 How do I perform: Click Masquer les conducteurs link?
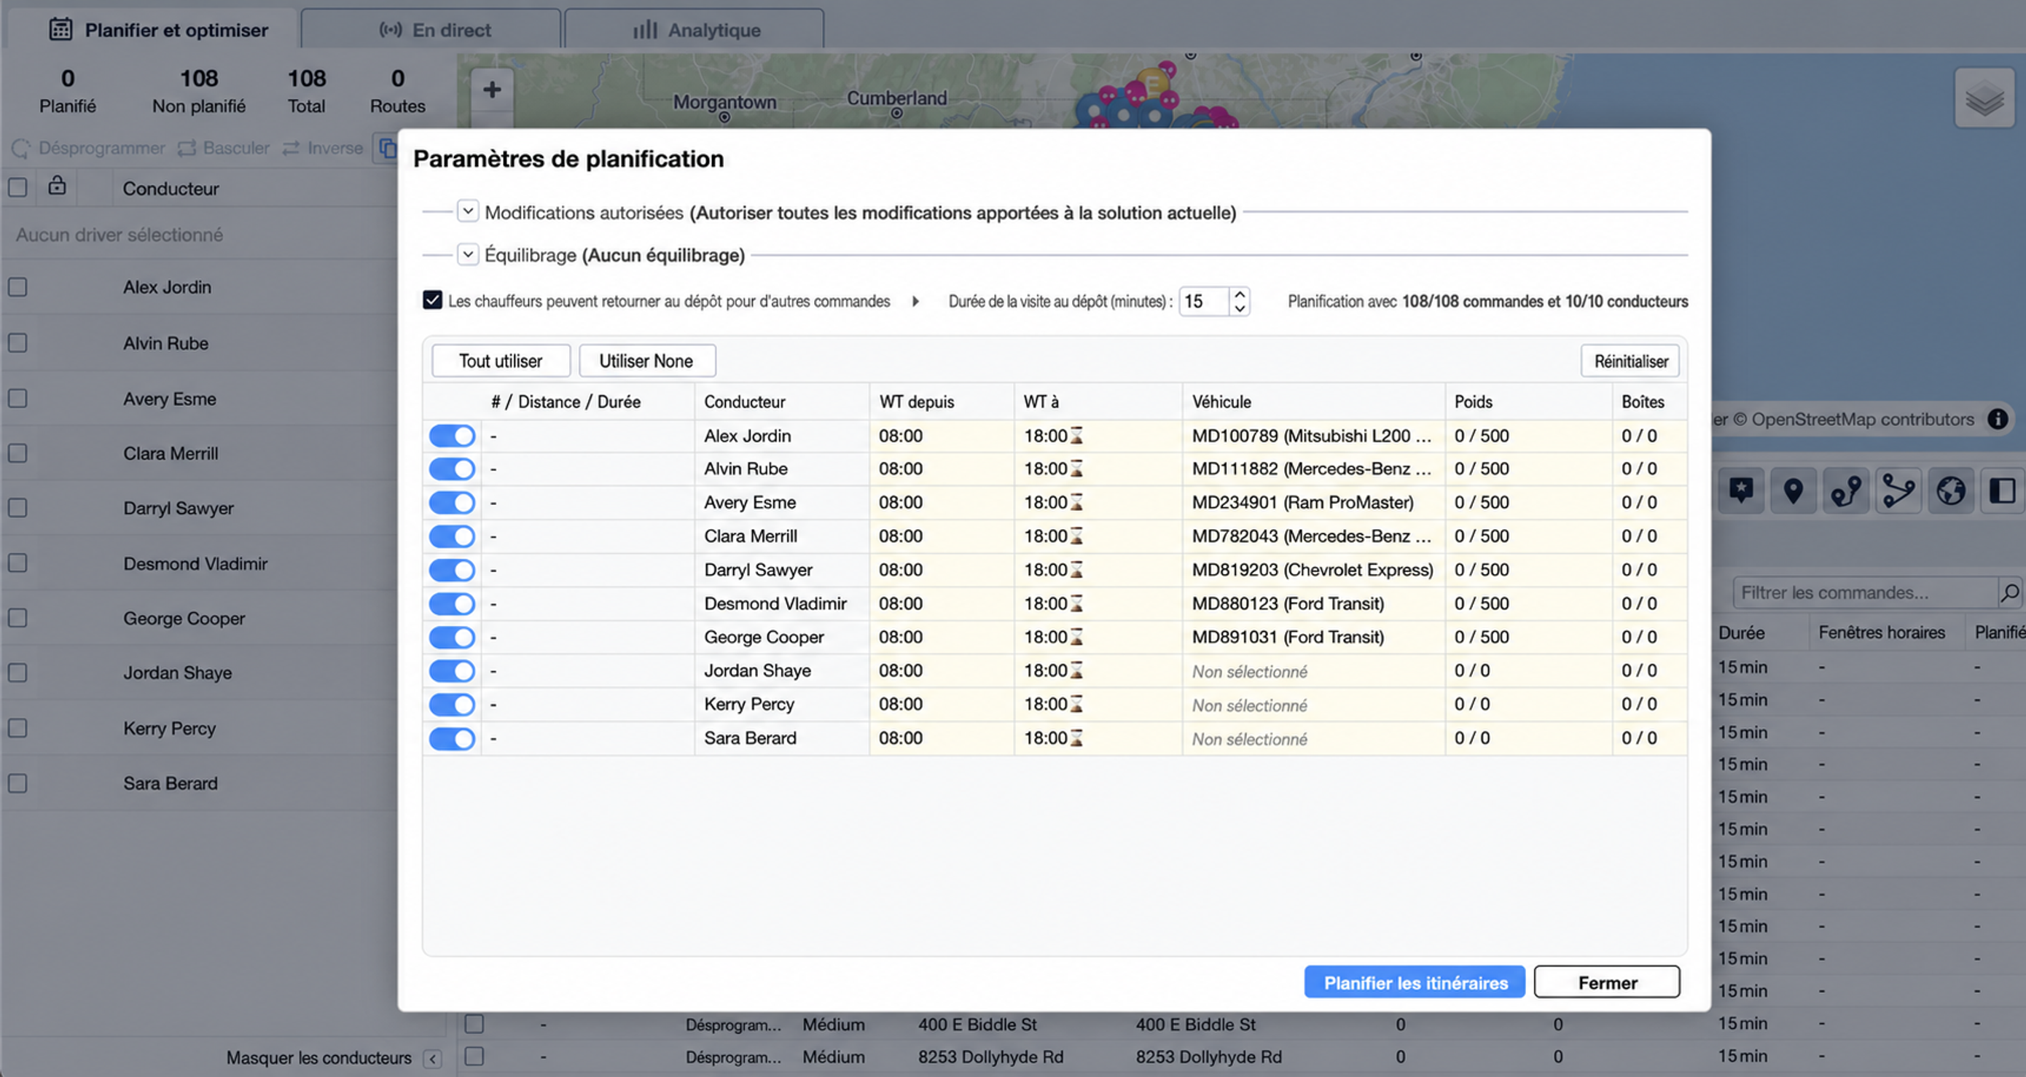point(318,1058)
